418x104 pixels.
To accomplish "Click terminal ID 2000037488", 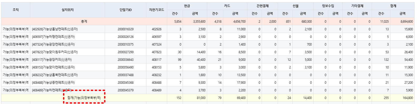I will click(x=126, y=75).
